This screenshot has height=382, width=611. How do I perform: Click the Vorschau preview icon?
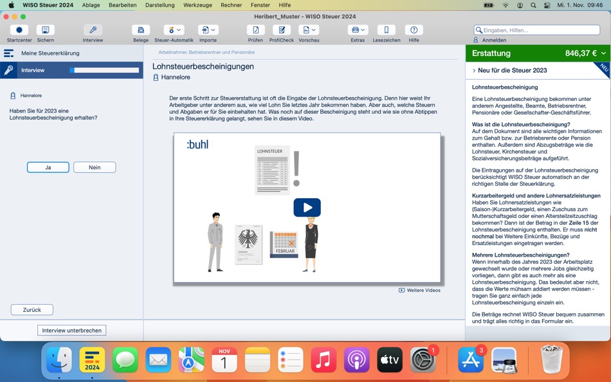pyautogui.click(x=306, y=30)
